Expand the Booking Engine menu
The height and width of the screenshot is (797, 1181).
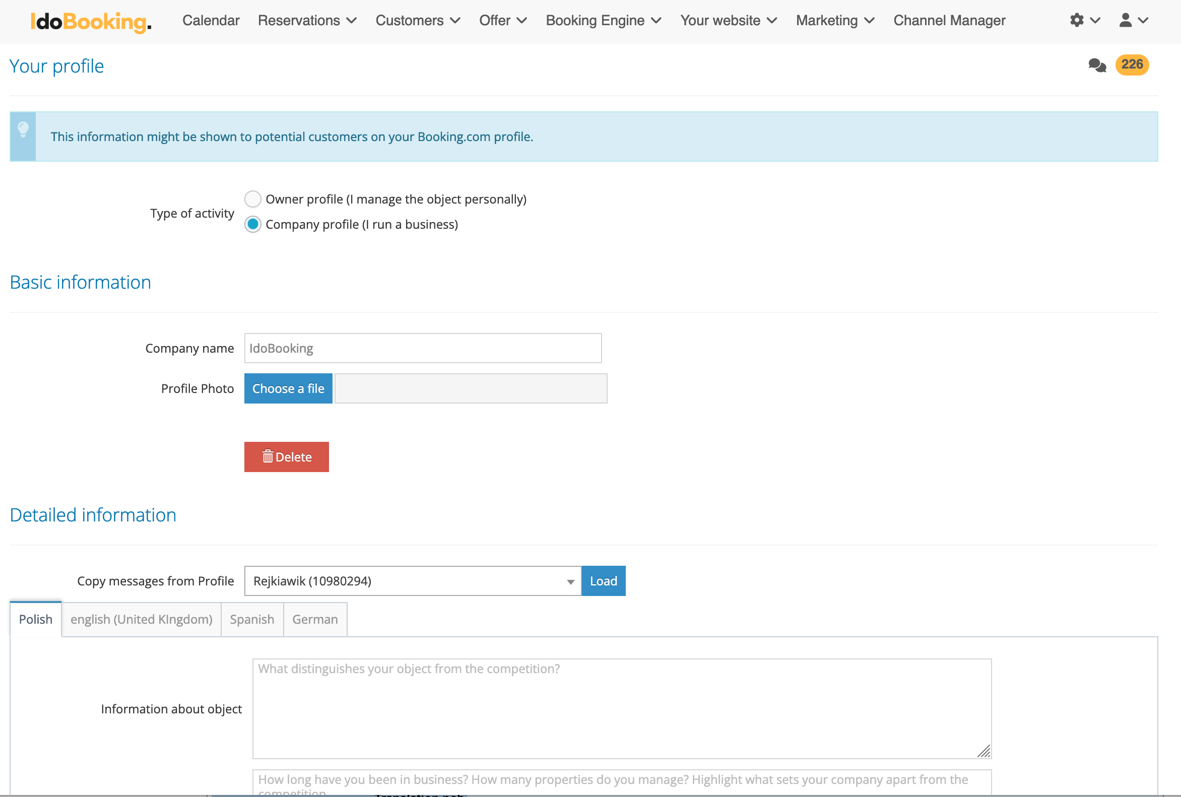pos(603,20)
